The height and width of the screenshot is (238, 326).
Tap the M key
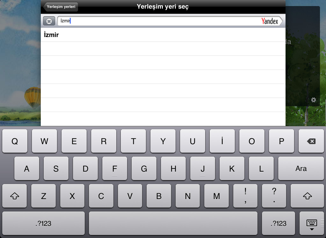[x=216, y=196]
